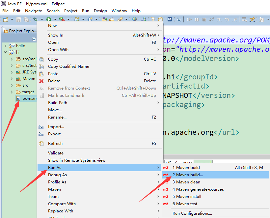Click the Search flashlight toolbar icon
Image resolution: width=270 pixels, height=218 pixels.
click(x=120, y=19)
